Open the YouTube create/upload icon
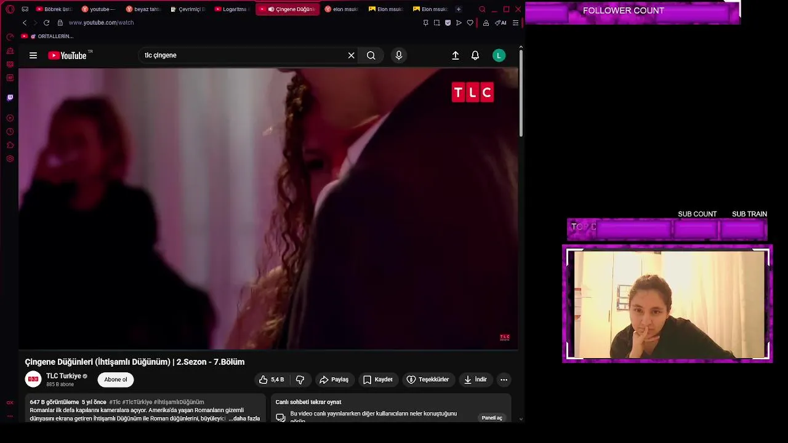Image resolution: width=788 pixels, height=443 pixels. point(456,55)
